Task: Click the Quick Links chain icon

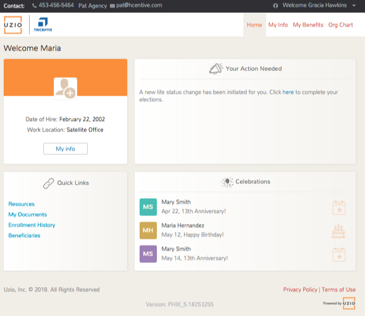Action: pos(48,183)
